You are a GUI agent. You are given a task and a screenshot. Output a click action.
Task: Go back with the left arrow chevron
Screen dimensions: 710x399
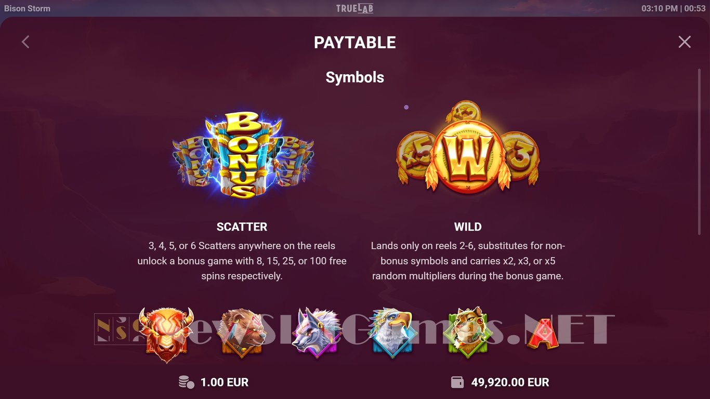(25, 42)
